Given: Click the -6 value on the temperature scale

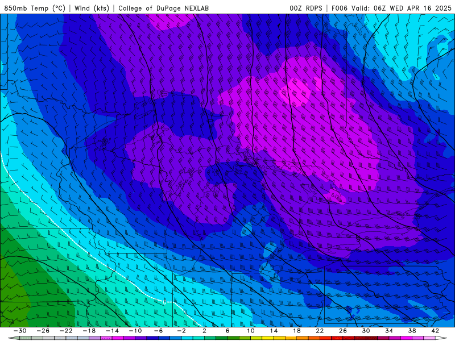Looking at the screenshot, I should pos(159,331).
